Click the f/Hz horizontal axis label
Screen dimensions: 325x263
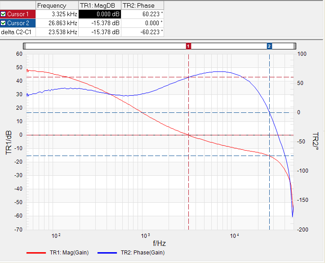tap(159, 243)
